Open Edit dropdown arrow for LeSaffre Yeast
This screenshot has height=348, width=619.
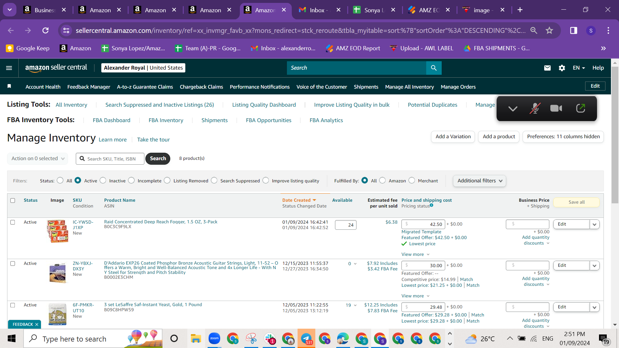pos(594,307)
